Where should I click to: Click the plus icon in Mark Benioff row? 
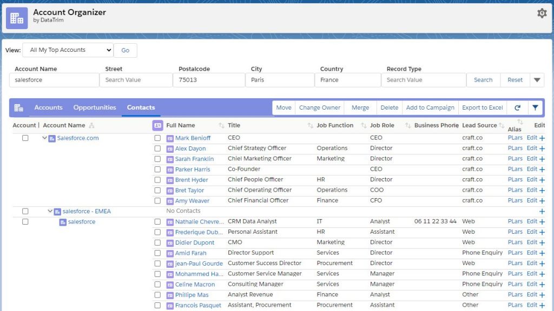(x=542, y=138)
